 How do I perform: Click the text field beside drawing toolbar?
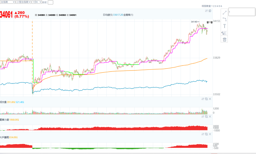(241, 12)
